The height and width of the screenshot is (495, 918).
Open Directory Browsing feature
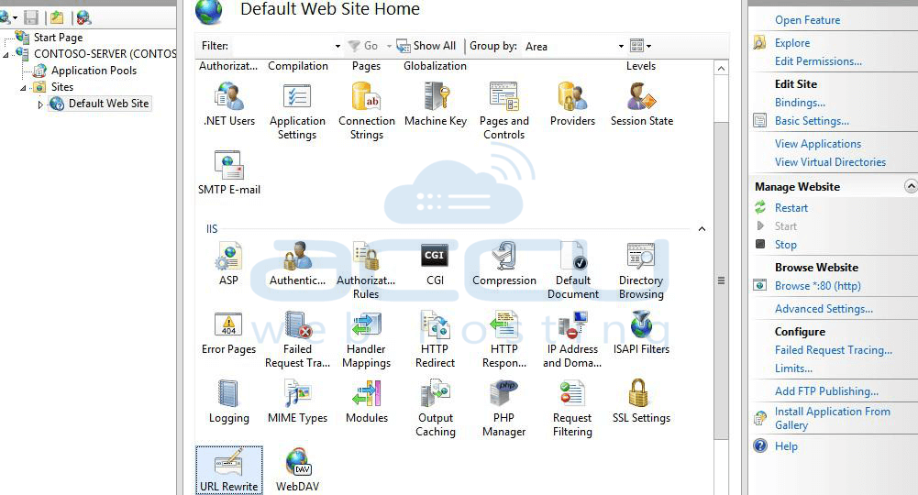(x=641, y=270)
